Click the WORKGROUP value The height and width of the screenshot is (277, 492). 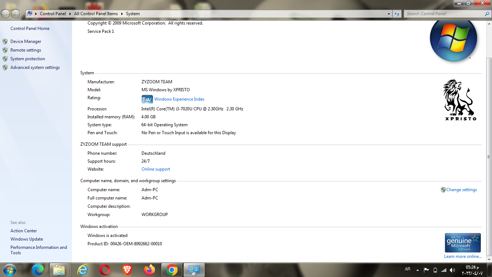pos(155,215)
